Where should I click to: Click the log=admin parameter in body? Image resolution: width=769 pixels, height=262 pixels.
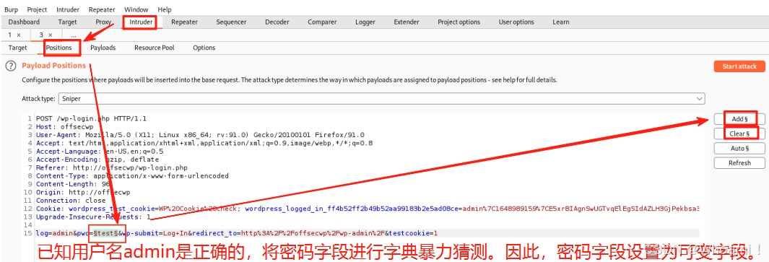pos(53,234)
